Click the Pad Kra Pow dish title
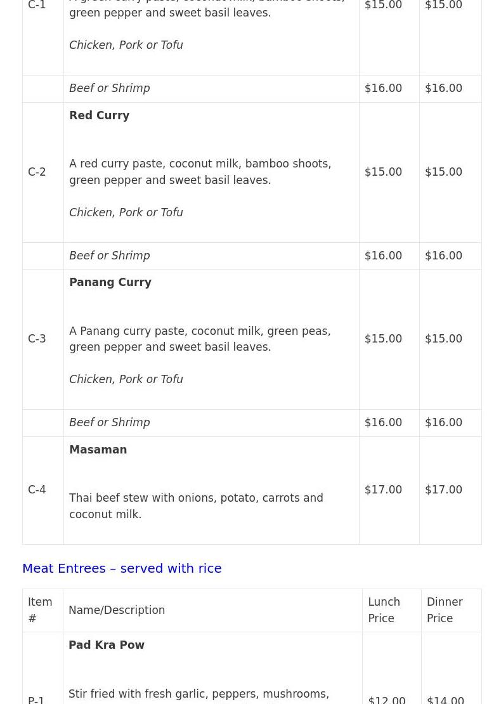This screenshot has width=501, height=704. click(x=106, y=645)
